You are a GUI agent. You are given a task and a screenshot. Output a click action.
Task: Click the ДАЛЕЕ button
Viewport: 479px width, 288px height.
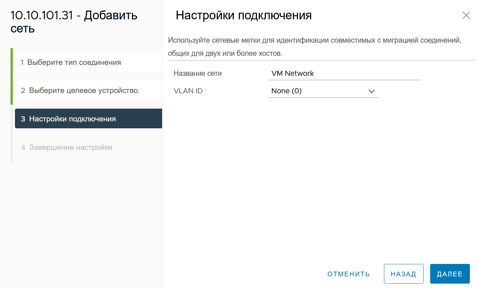tap(450, 274)
